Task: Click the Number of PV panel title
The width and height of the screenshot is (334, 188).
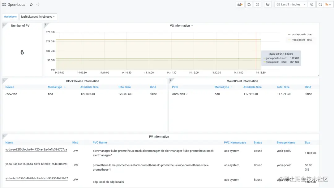Action: point(20,26)
